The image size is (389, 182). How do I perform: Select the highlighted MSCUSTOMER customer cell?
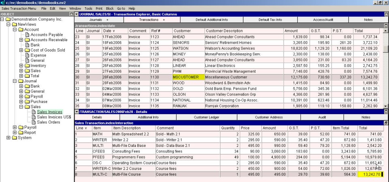click(186, 77)
